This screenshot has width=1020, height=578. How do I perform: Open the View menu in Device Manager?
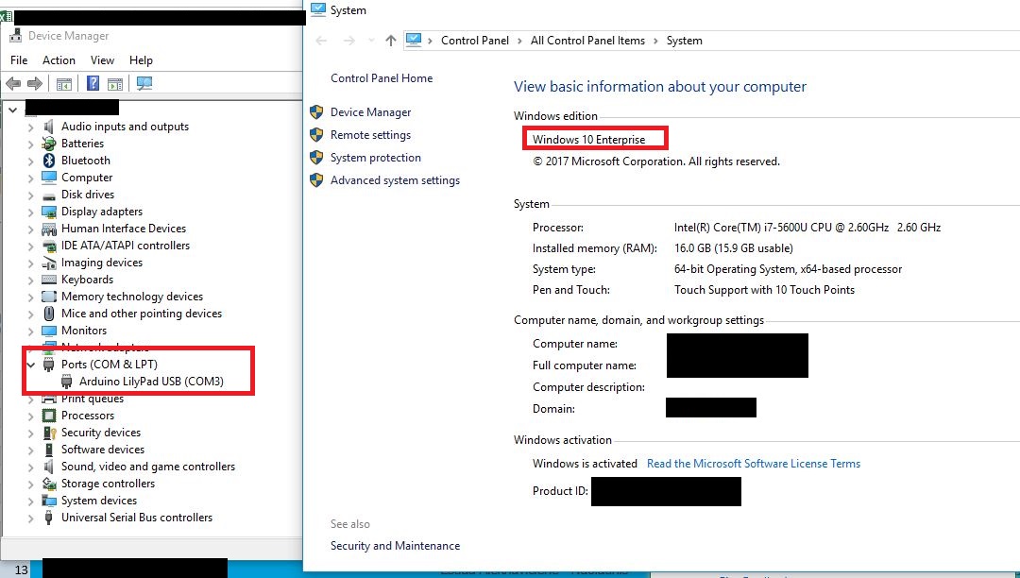[x=102, y=59]
